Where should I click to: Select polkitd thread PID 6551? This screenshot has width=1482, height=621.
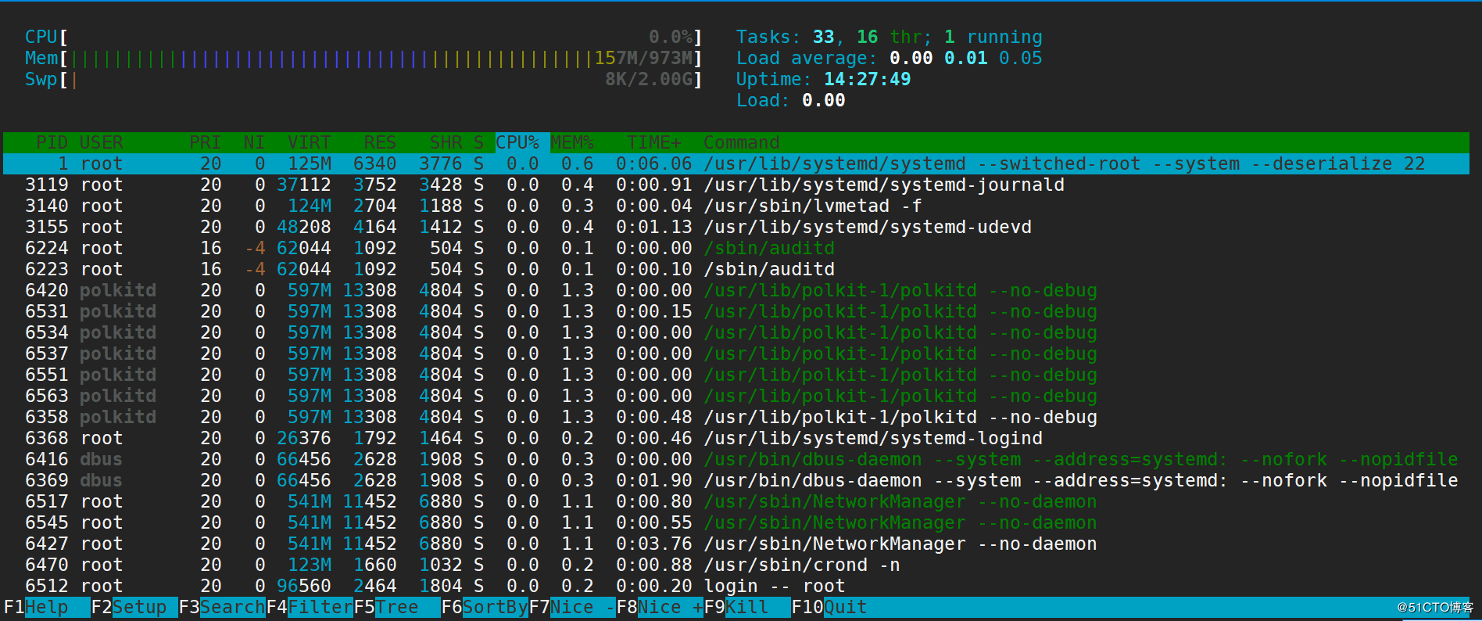click(x=736, y=375)
